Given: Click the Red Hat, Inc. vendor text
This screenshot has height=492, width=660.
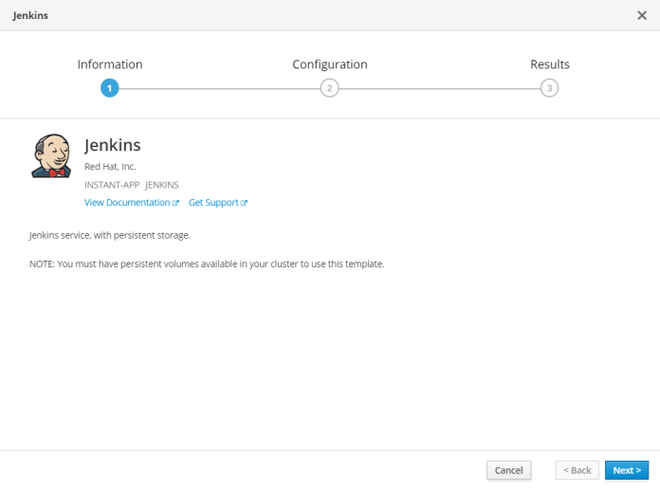Looking at the screenshot, I should pos(110,167).
